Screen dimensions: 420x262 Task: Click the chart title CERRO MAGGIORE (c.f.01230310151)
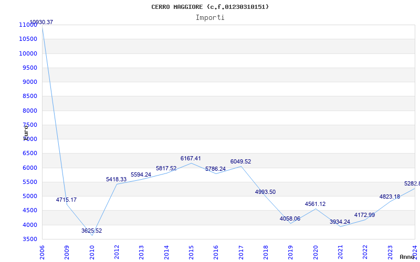[x=210, y=7]
